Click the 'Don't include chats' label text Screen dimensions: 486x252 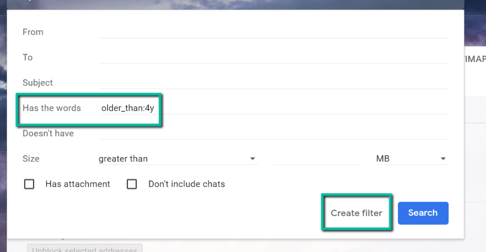click(x=186, y=184)
